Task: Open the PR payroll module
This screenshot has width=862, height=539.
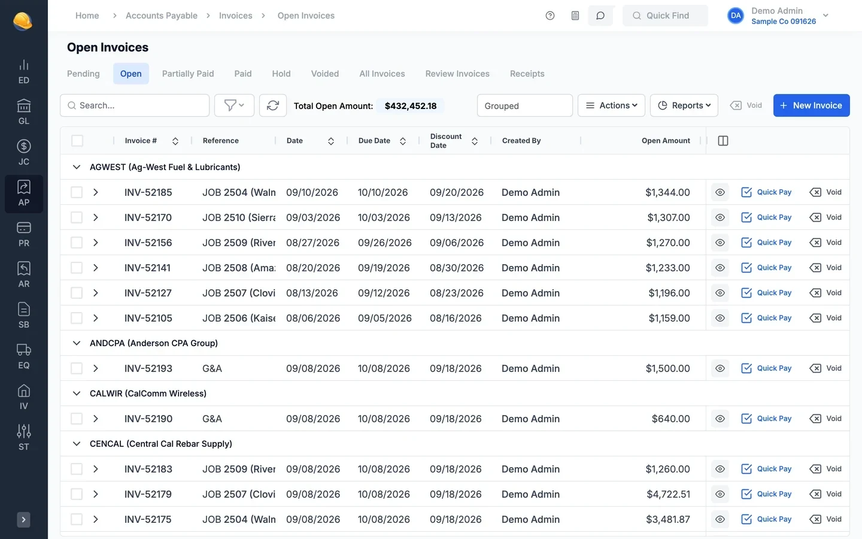Action: coord(24,235)
